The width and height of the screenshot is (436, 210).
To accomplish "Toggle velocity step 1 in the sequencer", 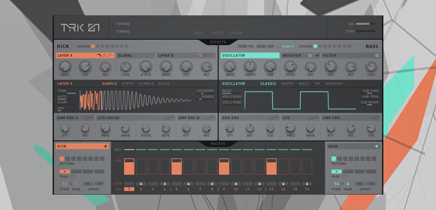I will click(129, 166).
